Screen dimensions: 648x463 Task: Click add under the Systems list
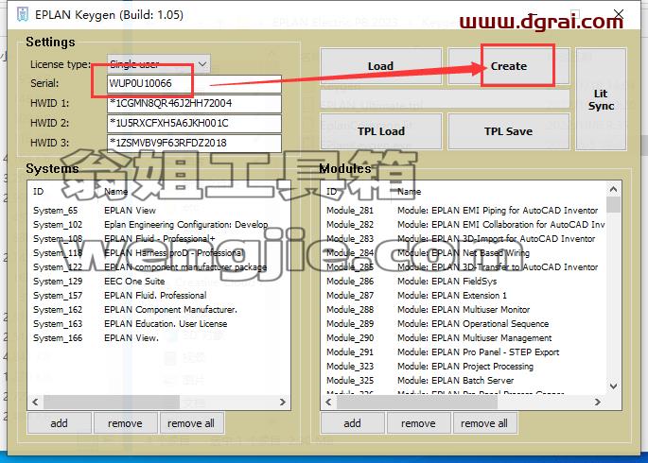click(x=59, y=423)
